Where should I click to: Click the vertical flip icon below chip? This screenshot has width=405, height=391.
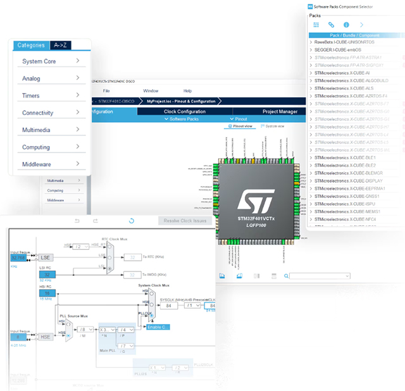point(274,276)
